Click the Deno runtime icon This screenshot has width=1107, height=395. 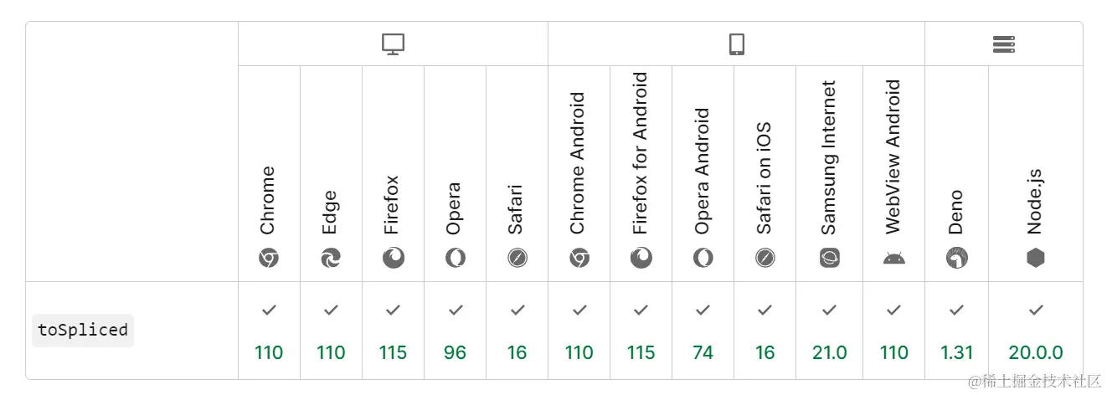[956, 259]
